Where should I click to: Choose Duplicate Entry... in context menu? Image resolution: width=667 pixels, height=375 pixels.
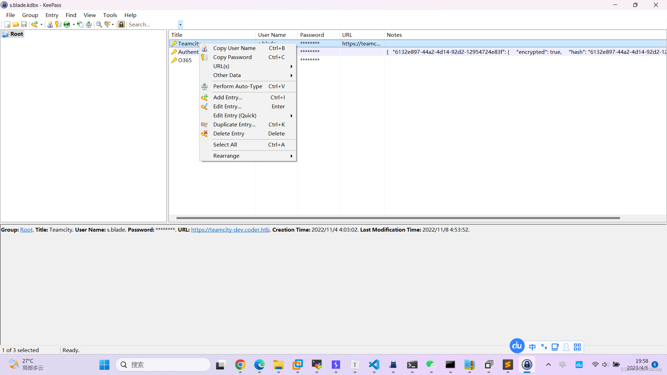pos(248,124)
